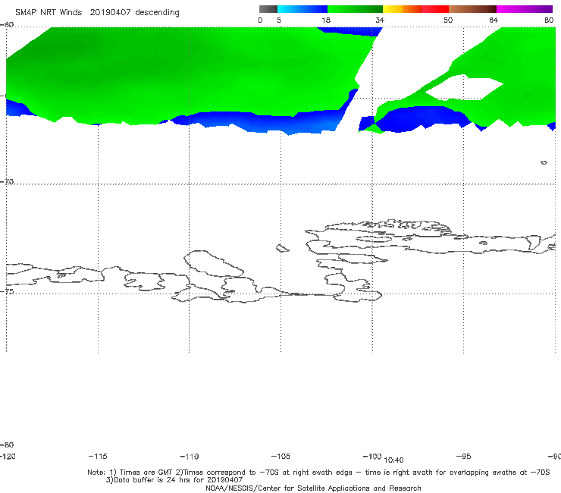
Task: Click the latitude label '-80'
Action: pyautogui.click(x=7, y=444)
